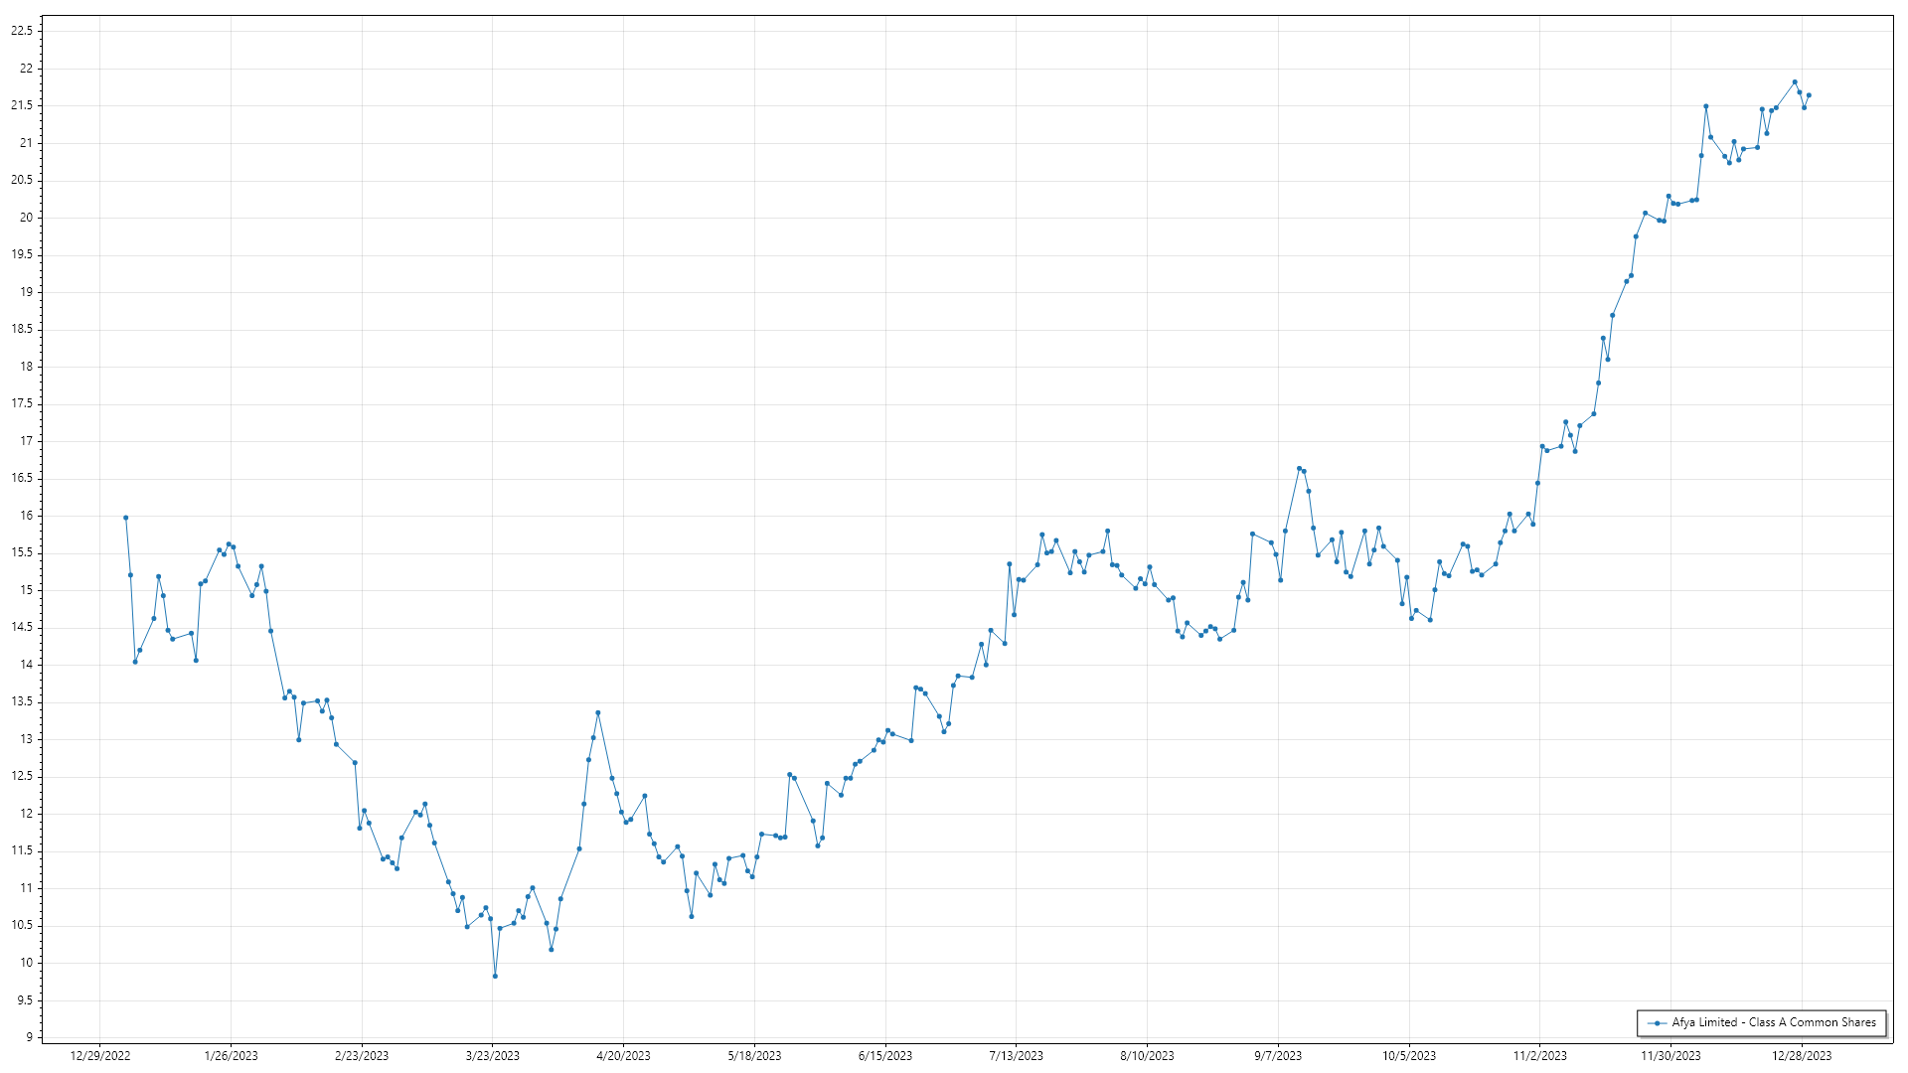Click the 9 y-axis tick label
Viewport: 1908px width, 1073px height.
point(29,1037)
